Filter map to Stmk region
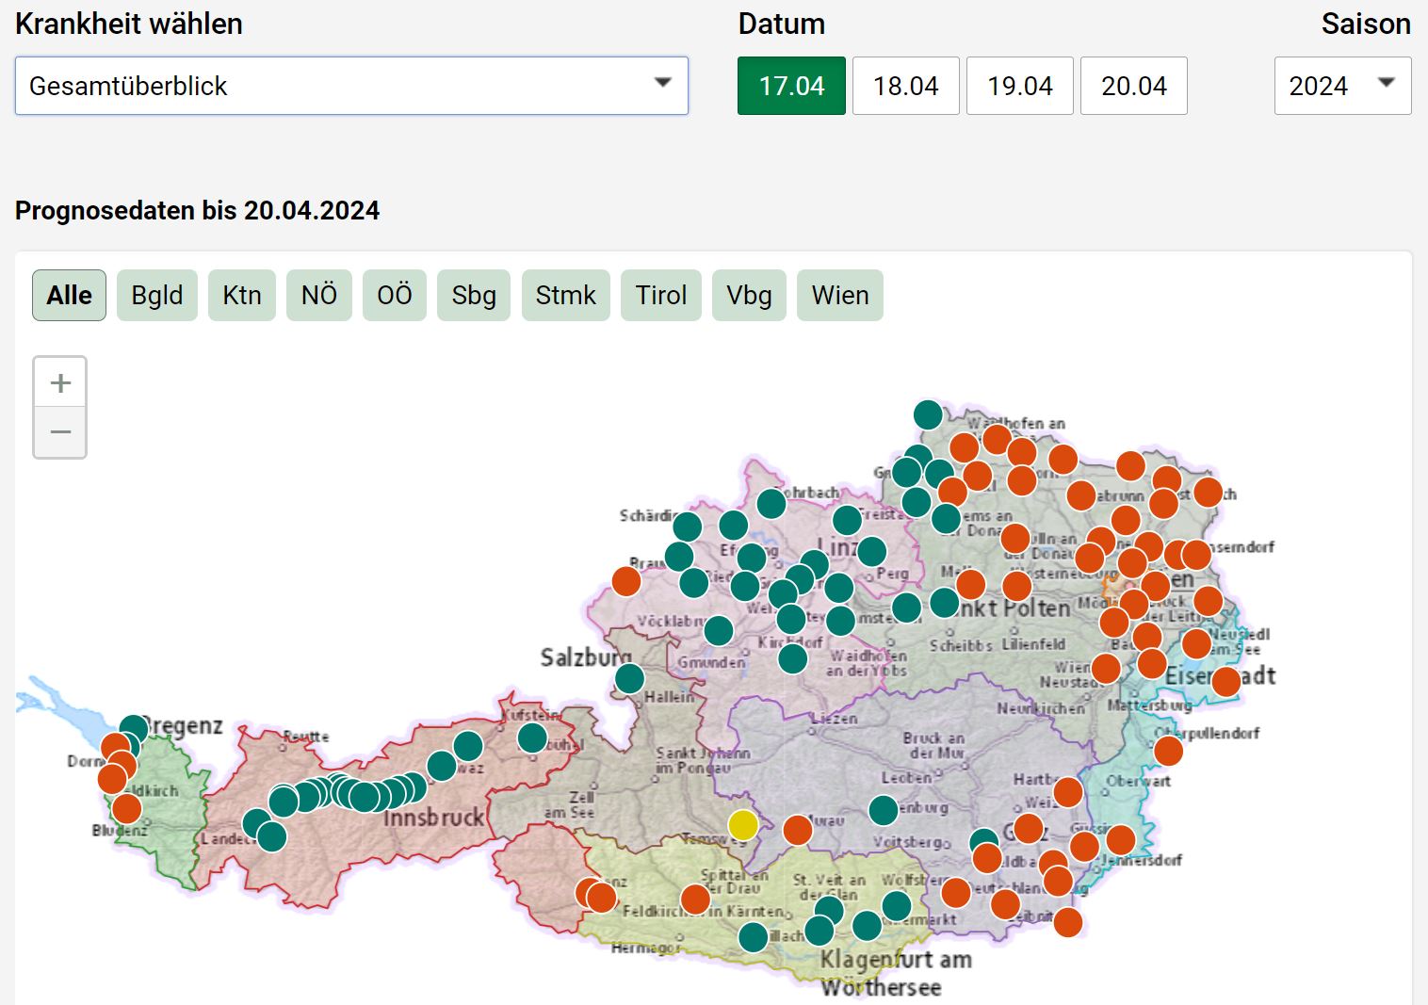1428x1005 pixels. coord(565,295)
